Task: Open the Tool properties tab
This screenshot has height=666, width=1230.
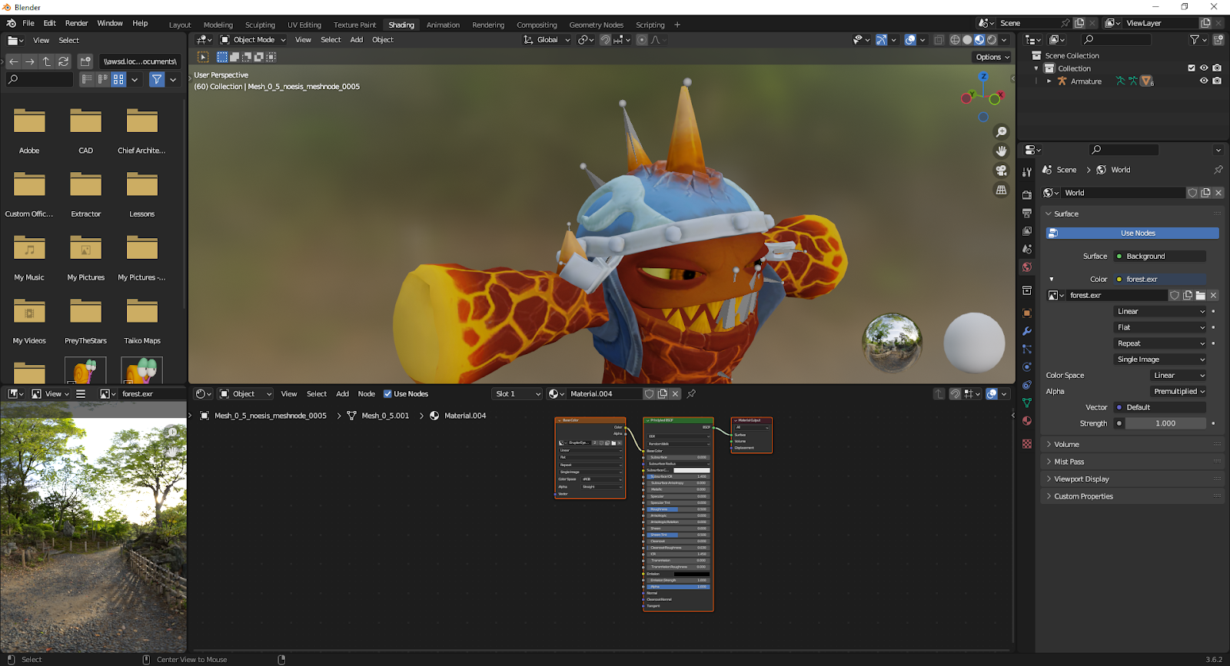Action: tap(1027, 171)
